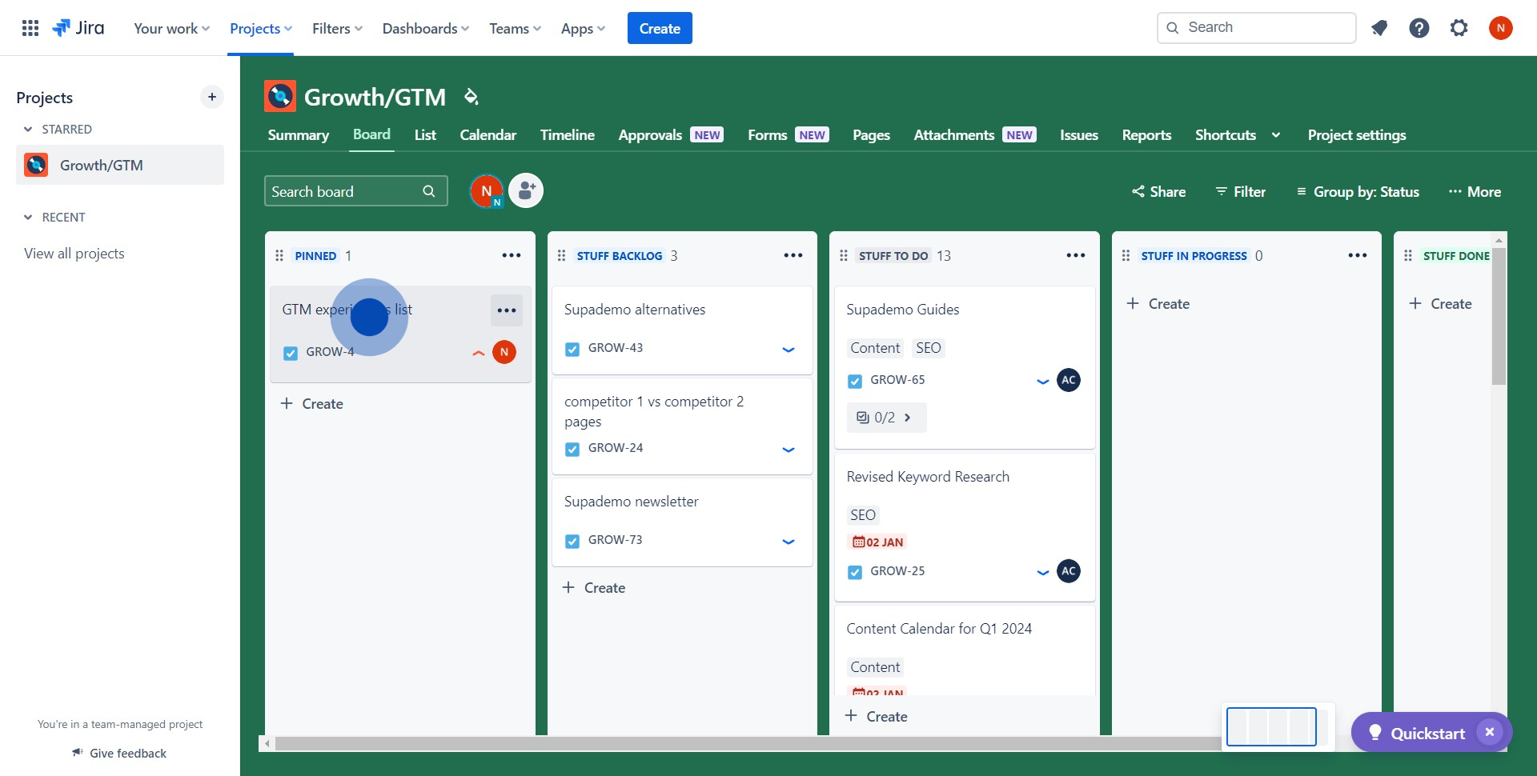Click the N assignee avatar on GROW-4 card

[x=504, y=352]
